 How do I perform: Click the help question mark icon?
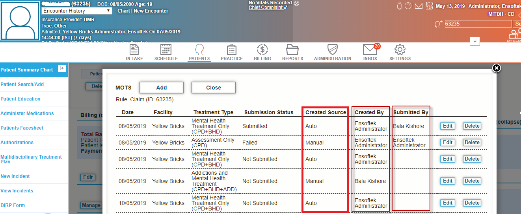point(408,6)
